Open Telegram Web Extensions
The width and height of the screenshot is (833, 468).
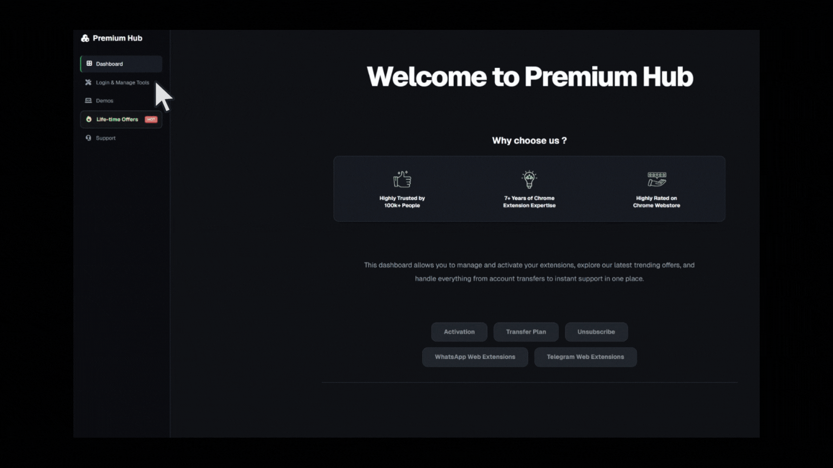click(585, 357)
